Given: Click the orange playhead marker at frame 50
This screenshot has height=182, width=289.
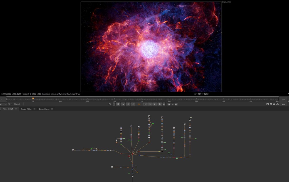Looking at the screenshot, I should (x=33, y=98).
